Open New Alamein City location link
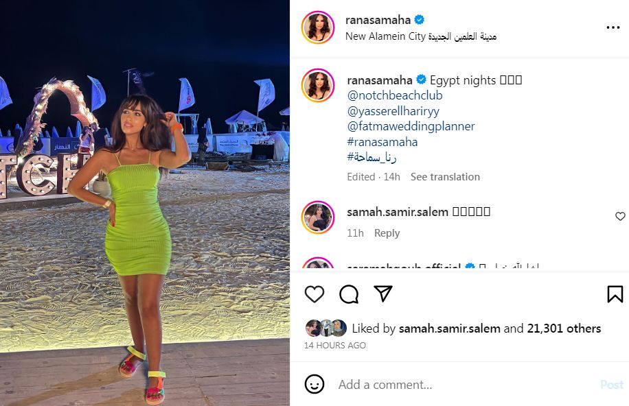 pyautogui.click(x=421, y=36)
